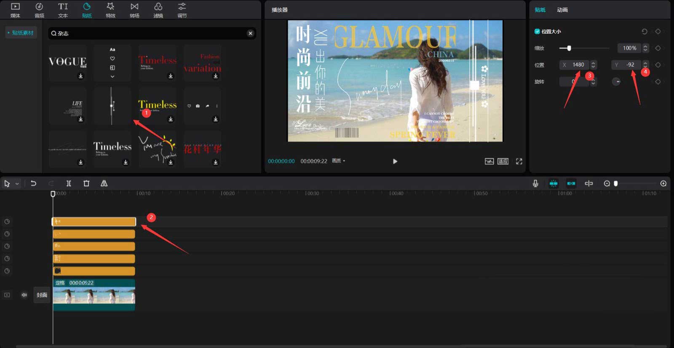Expand the 贴纸素材 sidebar category

[x=21, y=32]
